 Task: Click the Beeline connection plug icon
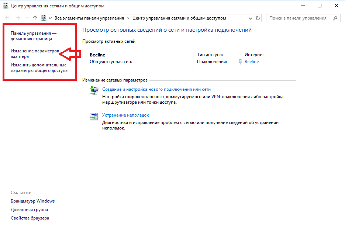tap(241, 62)
